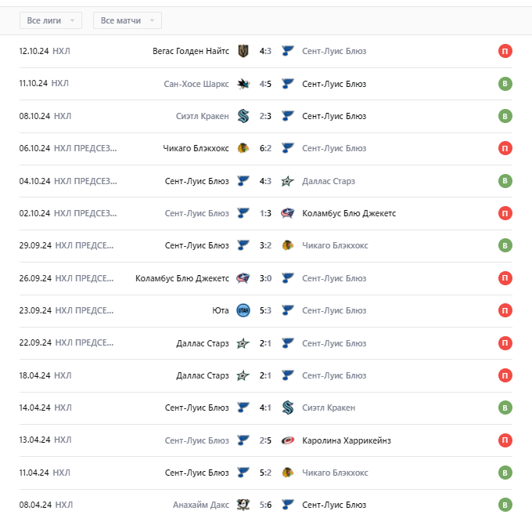Expand the "Все матчи" dropdown filter
The height and width of the screenshot is (518, 532).
[x=127, y=20]
